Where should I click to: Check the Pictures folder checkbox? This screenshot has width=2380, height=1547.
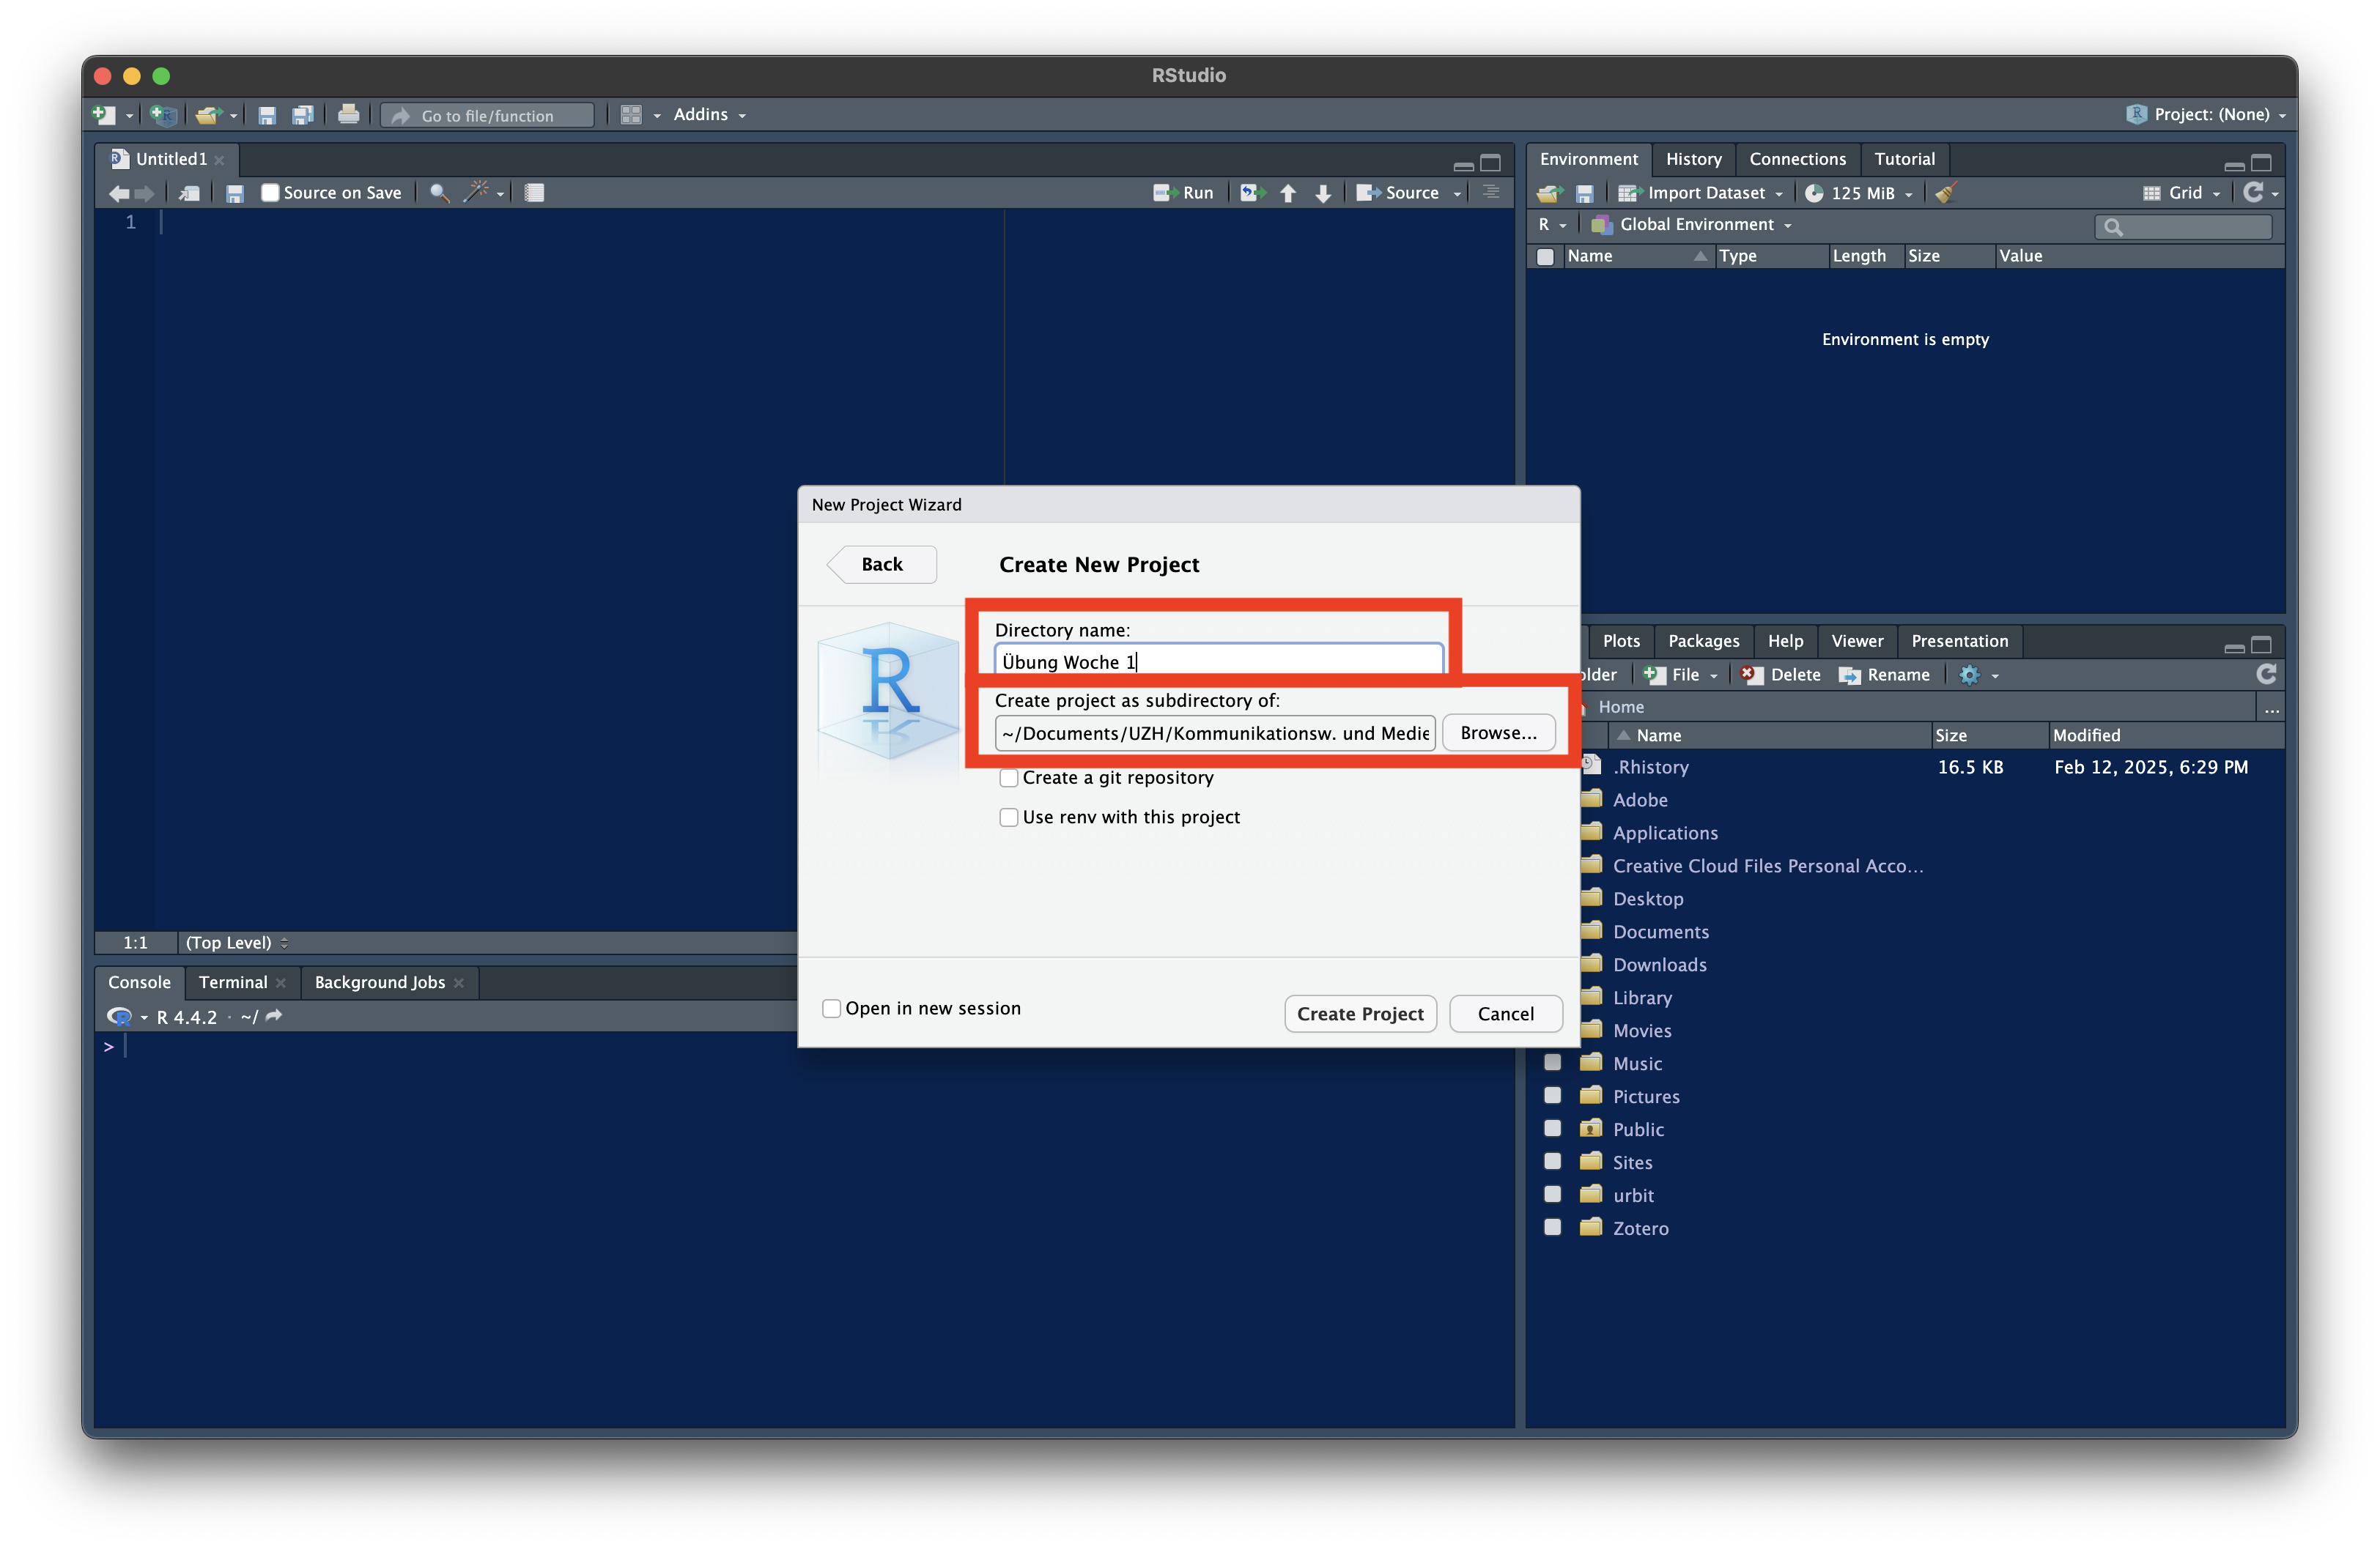point(1552,1094)
